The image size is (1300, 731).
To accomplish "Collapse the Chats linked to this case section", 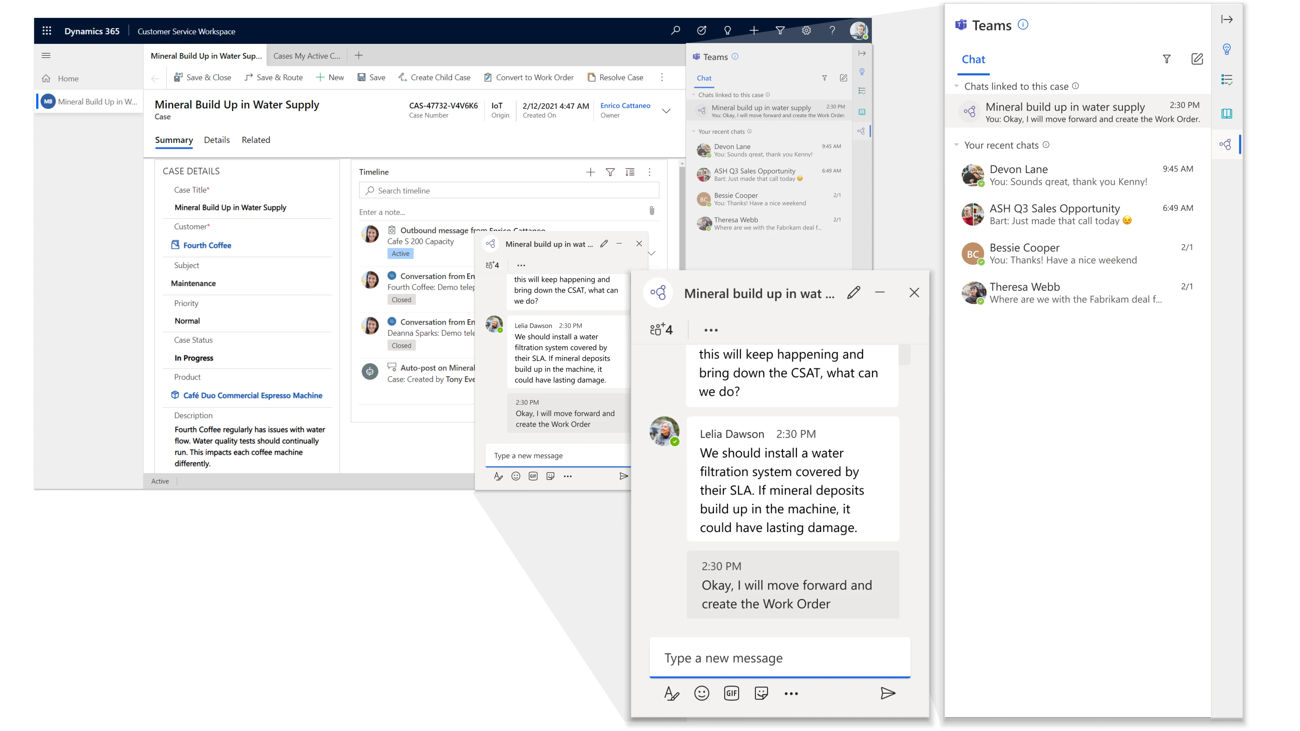I will (957, 86).
